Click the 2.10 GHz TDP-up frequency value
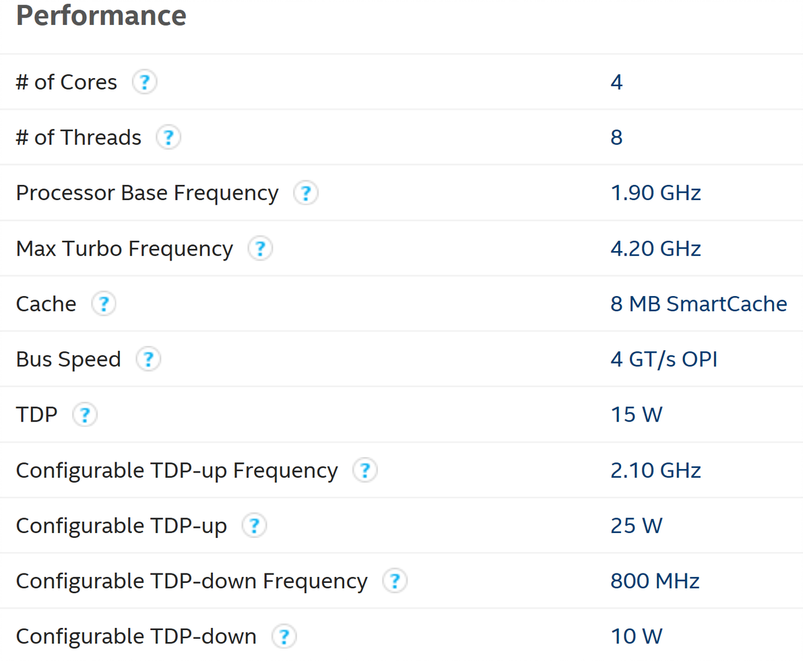Screen dimensions: 803x661 point(655,470)
